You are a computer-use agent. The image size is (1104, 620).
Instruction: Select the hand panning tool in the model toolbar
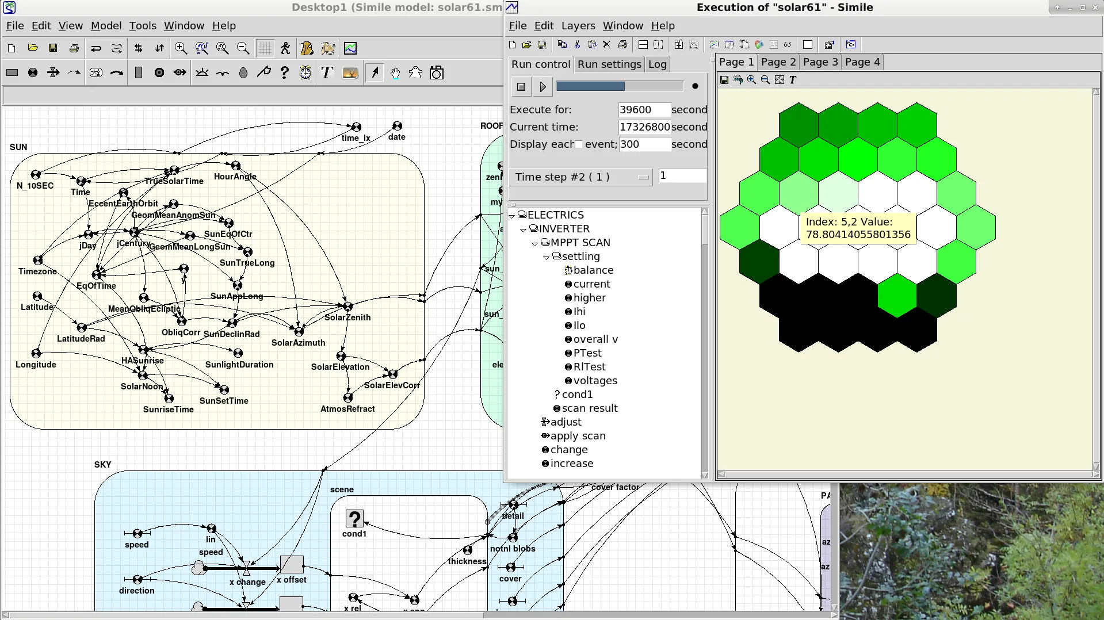click(x=395, y=72)
